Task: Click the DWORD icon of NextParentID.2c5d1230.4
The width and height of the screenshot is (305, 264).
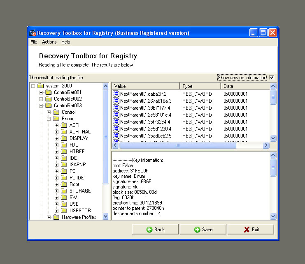Action: point(116,129)
